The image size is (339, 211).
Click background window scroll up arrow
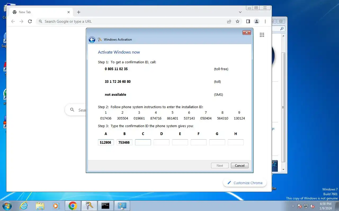click(x=283, y=36)
